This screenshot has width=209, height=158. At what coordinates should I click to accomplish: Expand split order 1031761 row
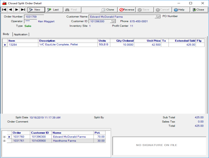click(4, 141)
